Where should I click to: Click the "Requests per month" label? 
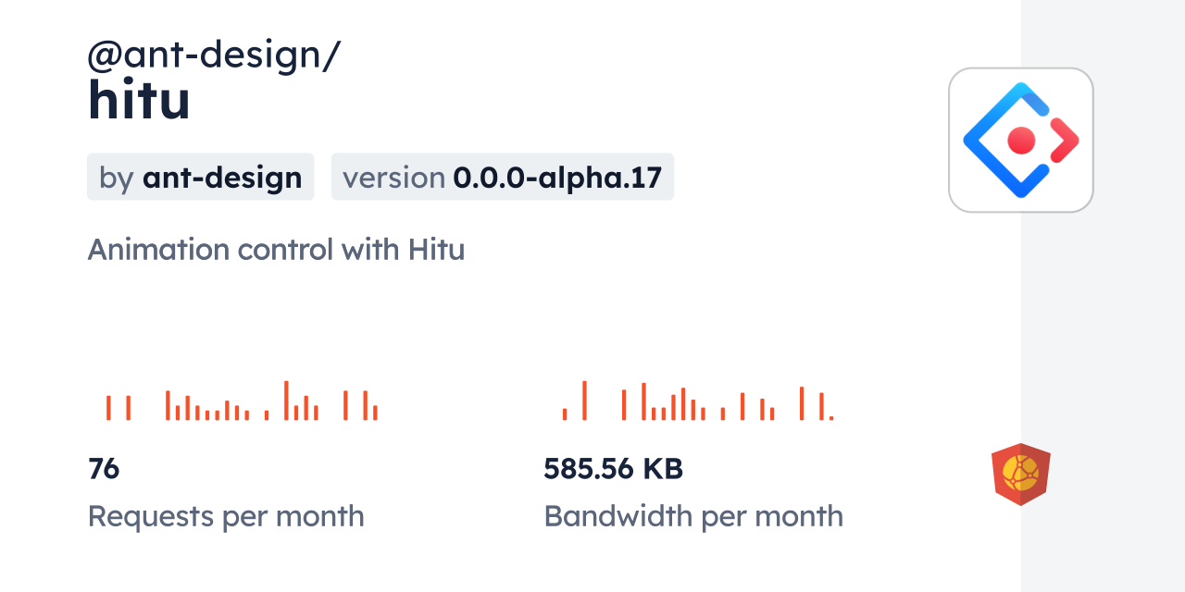pos(226,516)
